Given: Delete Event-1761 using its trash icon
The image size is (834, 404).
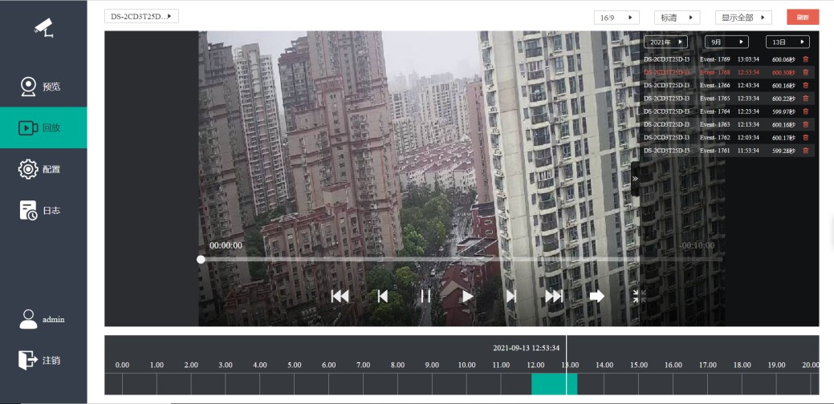Looking at the screenshot, I should click(x=805, y=151).
